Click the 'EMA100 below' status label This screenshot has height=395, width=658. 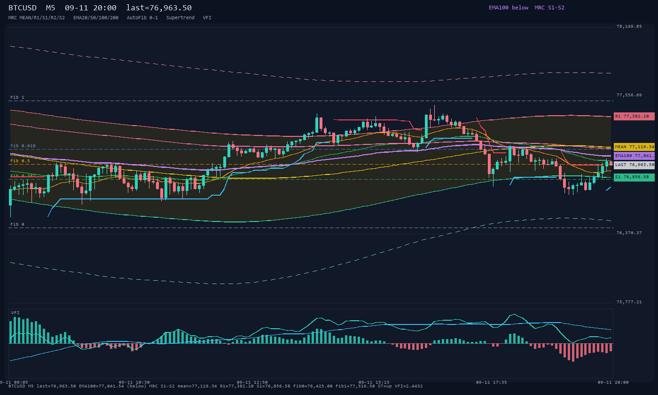509,8
